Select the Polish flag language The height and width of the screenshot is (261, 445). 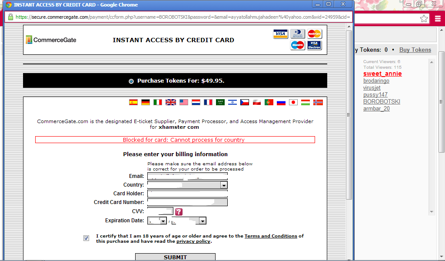pyautogui.click(x=257, y=102)
